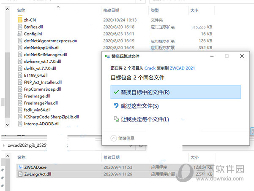254x191 pixels.
Task: Collapse details with 简略信息 chevron
Action: pyautogui.click(x=114, y=138)
